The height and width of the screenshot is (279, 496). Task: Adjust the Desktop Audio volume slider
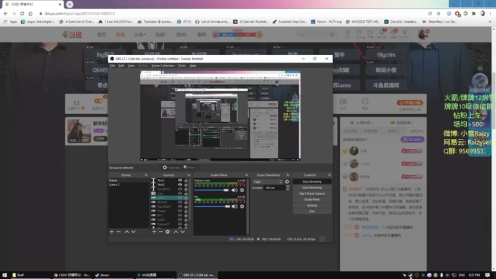[x=211, y=190]
